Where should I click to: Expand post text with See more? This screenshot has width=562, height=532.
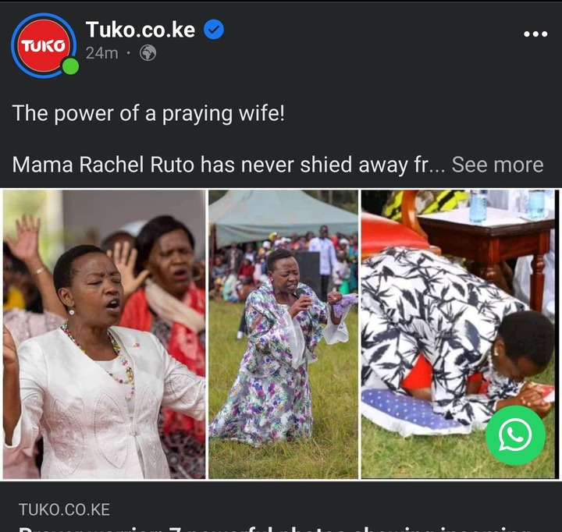click(x=497, y=165)
